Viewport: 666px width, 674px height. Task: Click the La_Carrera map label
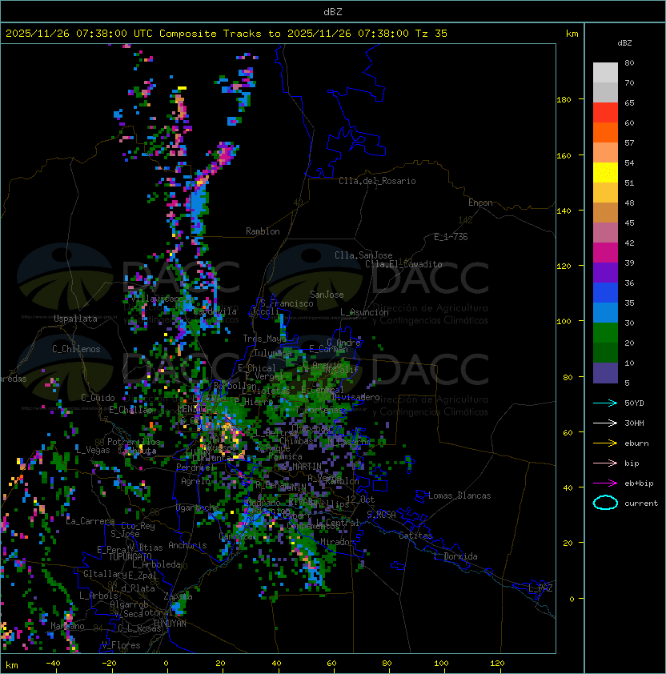tap(90, 521)
